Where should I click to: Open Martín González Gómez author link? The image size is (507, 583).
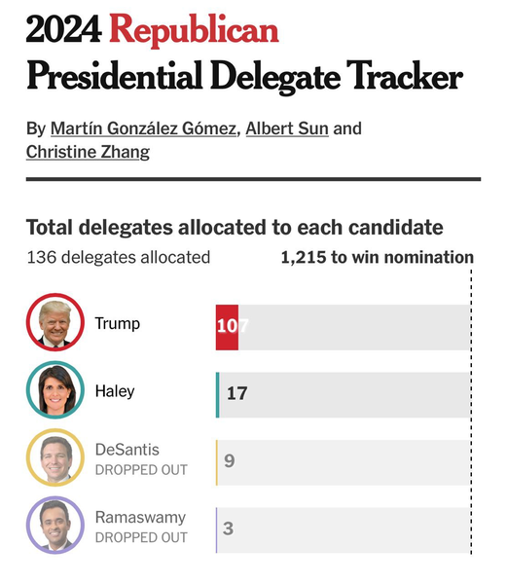point(143,128)
